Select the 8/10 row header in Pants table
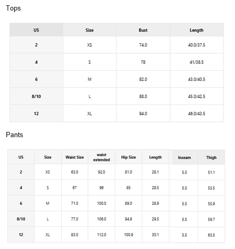This screenshot has width=235, height=249. pos(21,219)
